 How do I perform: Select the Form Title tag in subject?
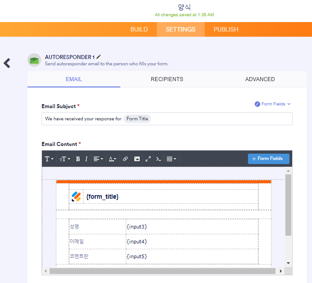coord(138,119)
